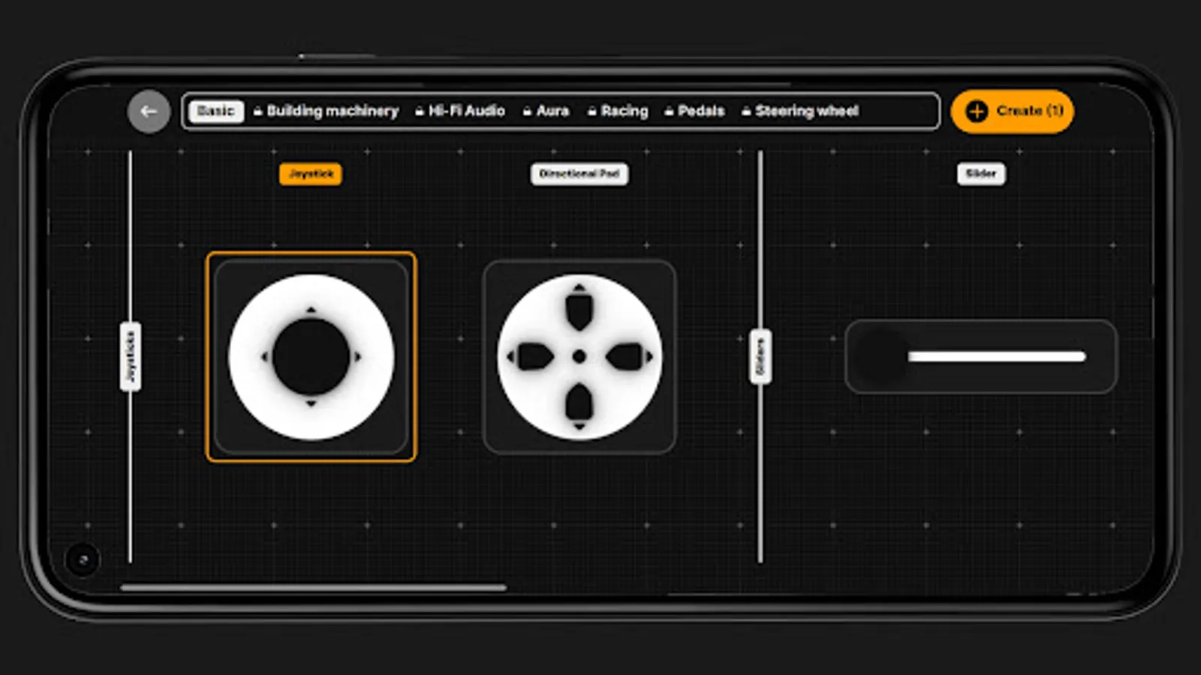This screenshot has width=1201, height=675.
Task: Toggle lock on Building machinery category
Action: pyautogui.click(x=257, y=111)
